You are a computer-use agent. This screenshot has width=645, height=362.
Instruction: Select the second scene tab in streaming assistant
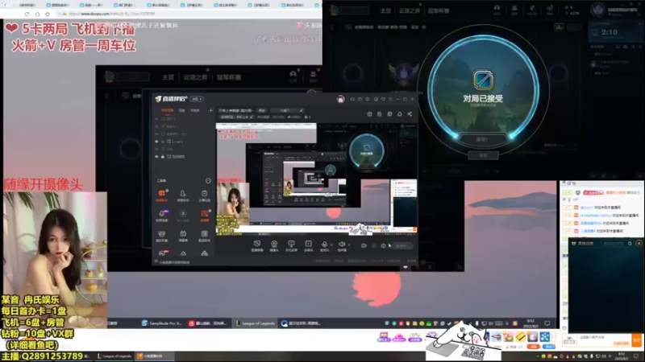click(182, 110)
